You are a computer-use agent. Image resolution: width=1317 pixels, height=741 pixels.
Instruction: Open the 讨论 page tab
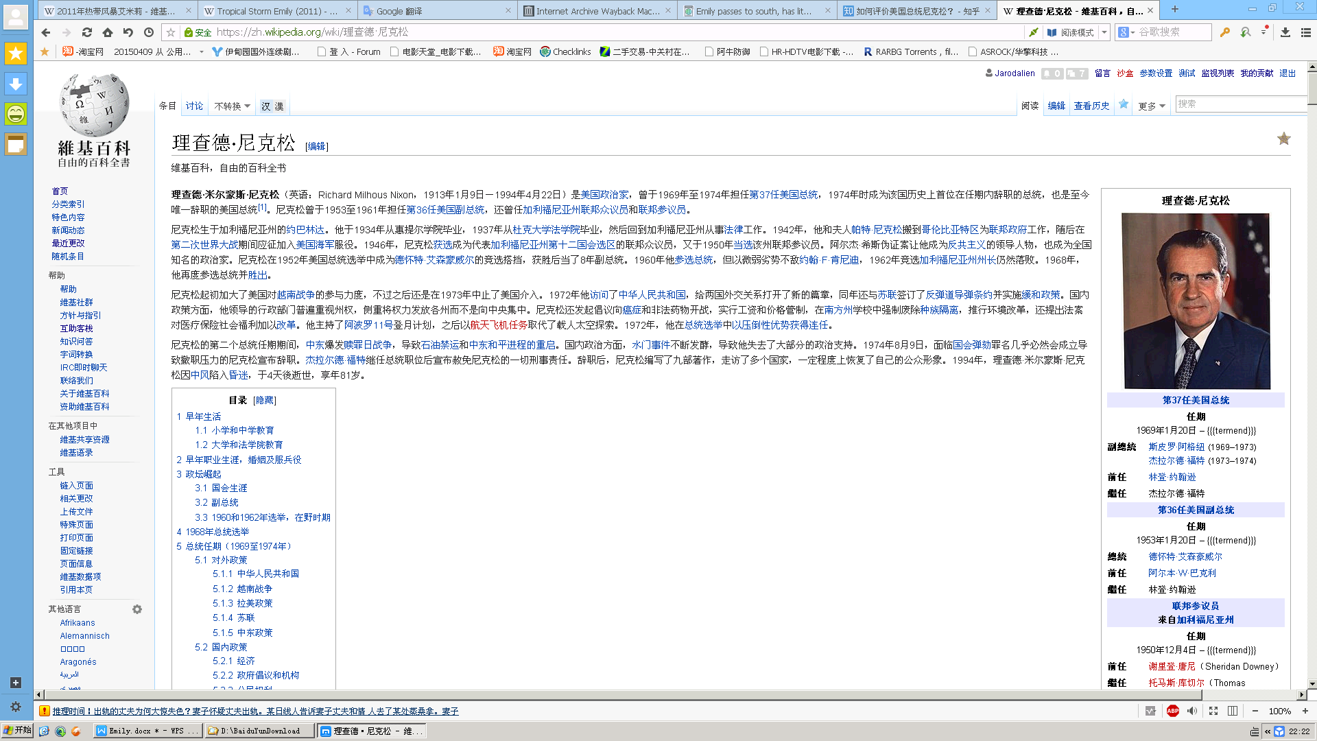pyautogui.click(x=194, y=106)
